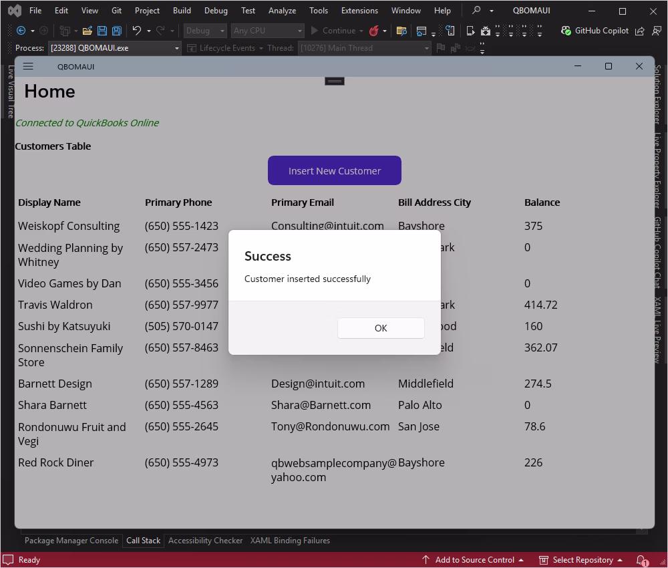Click the Hot Reload flame icon
Screen dimensions: 668x568
[x=374, y=31]
